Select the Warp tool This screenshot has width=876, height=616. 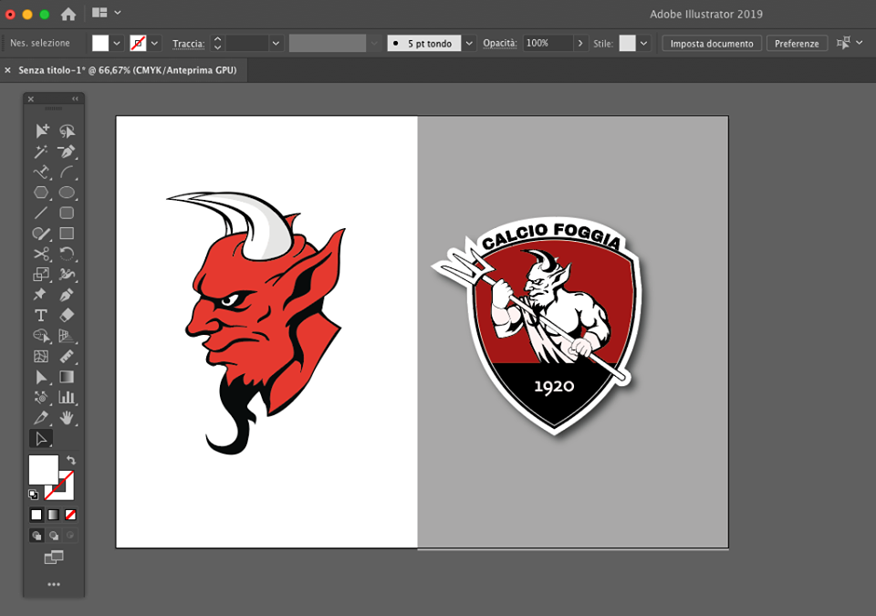[x=67, y=275]
